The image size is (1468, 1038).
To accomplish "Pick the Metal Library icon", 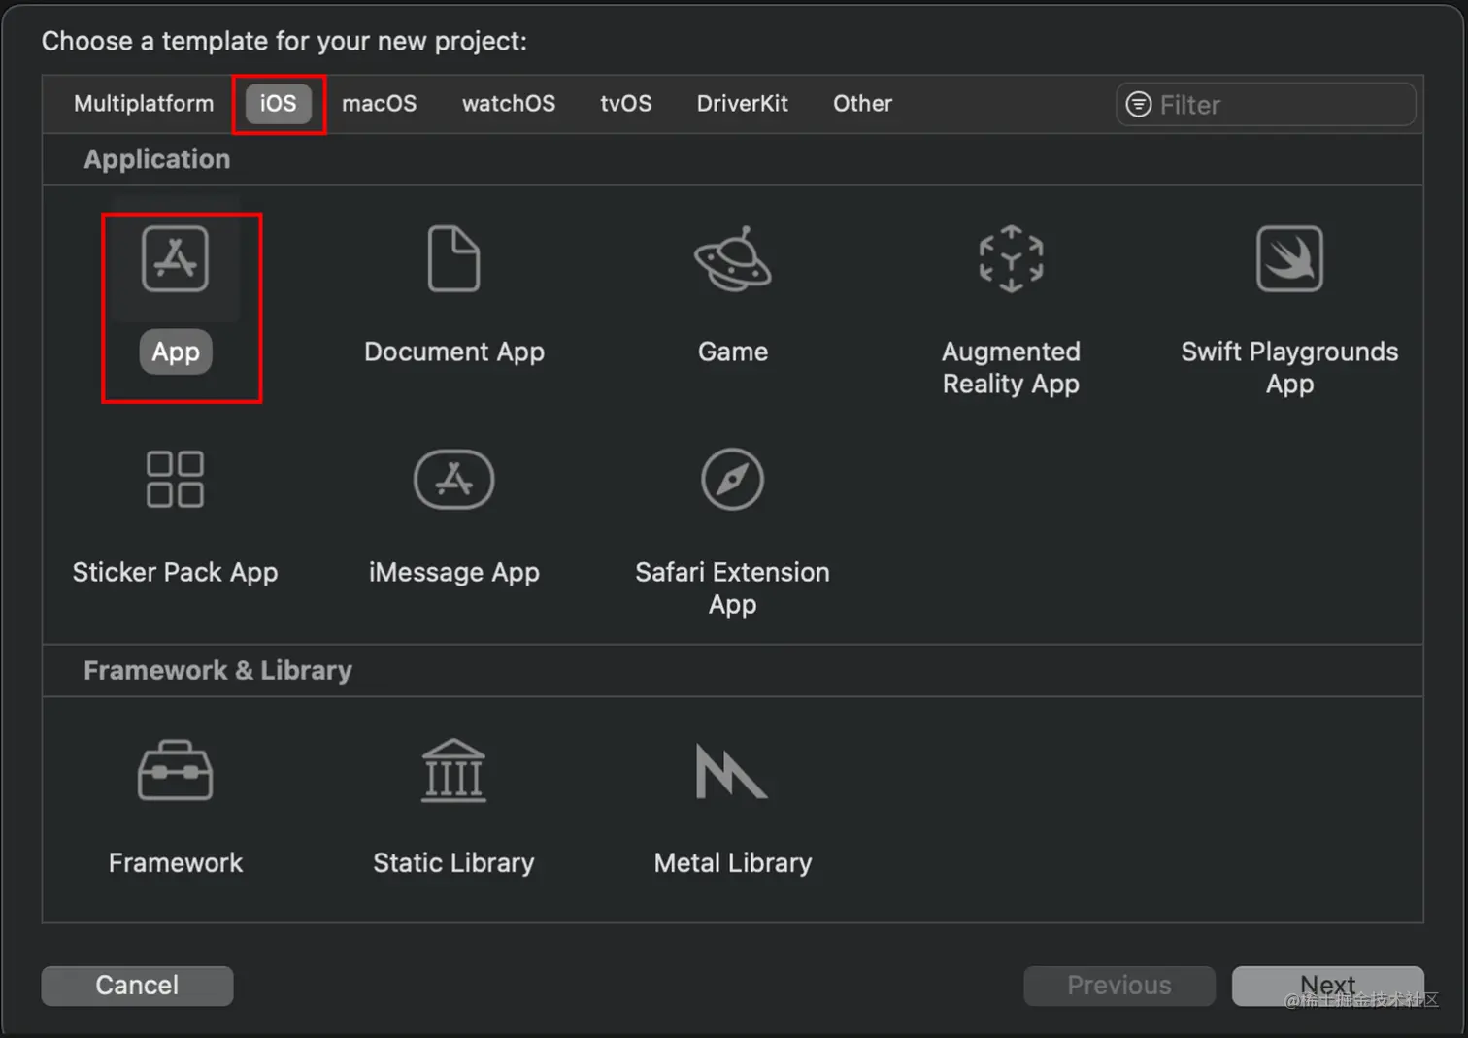I will (x=731, y=771).
